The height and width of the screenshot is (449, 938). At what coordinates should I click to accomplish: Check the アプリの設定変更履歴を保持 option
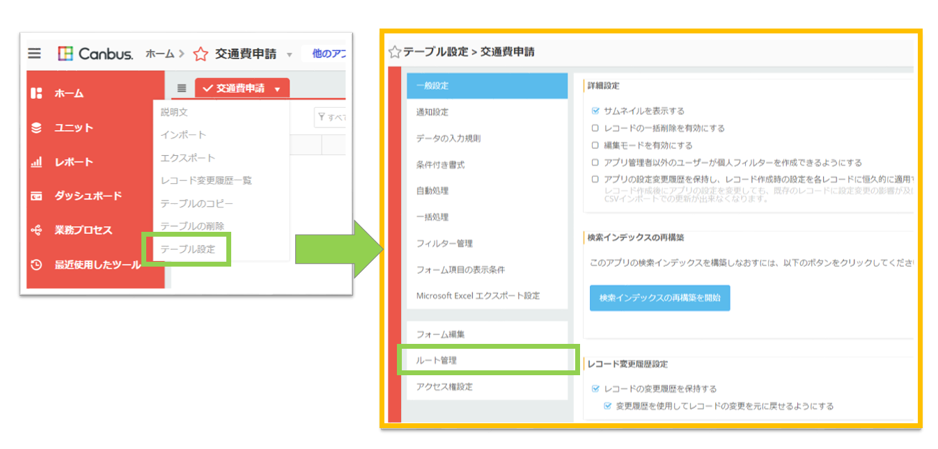(595, 179)
